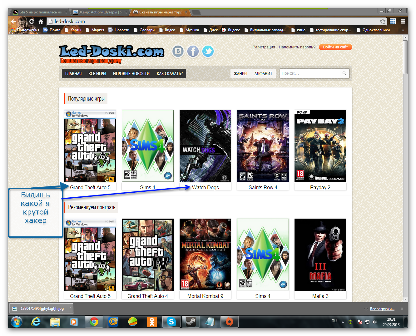Click the magnifier icon in the site search
The width and height of the screenshot is (416, 336).
[344, 73]
